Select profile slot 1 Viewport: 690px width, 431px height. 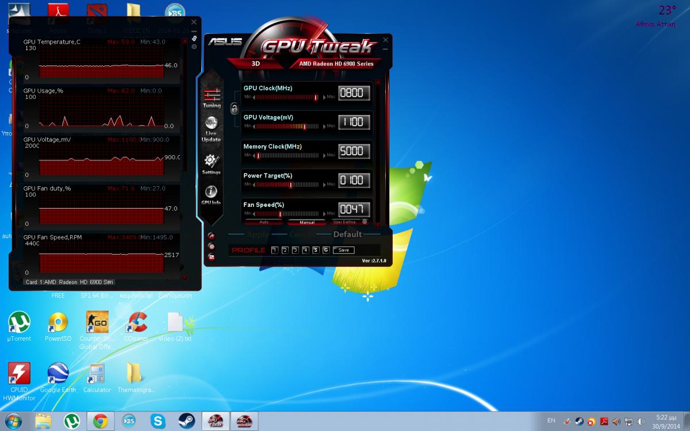coord(274,250)
